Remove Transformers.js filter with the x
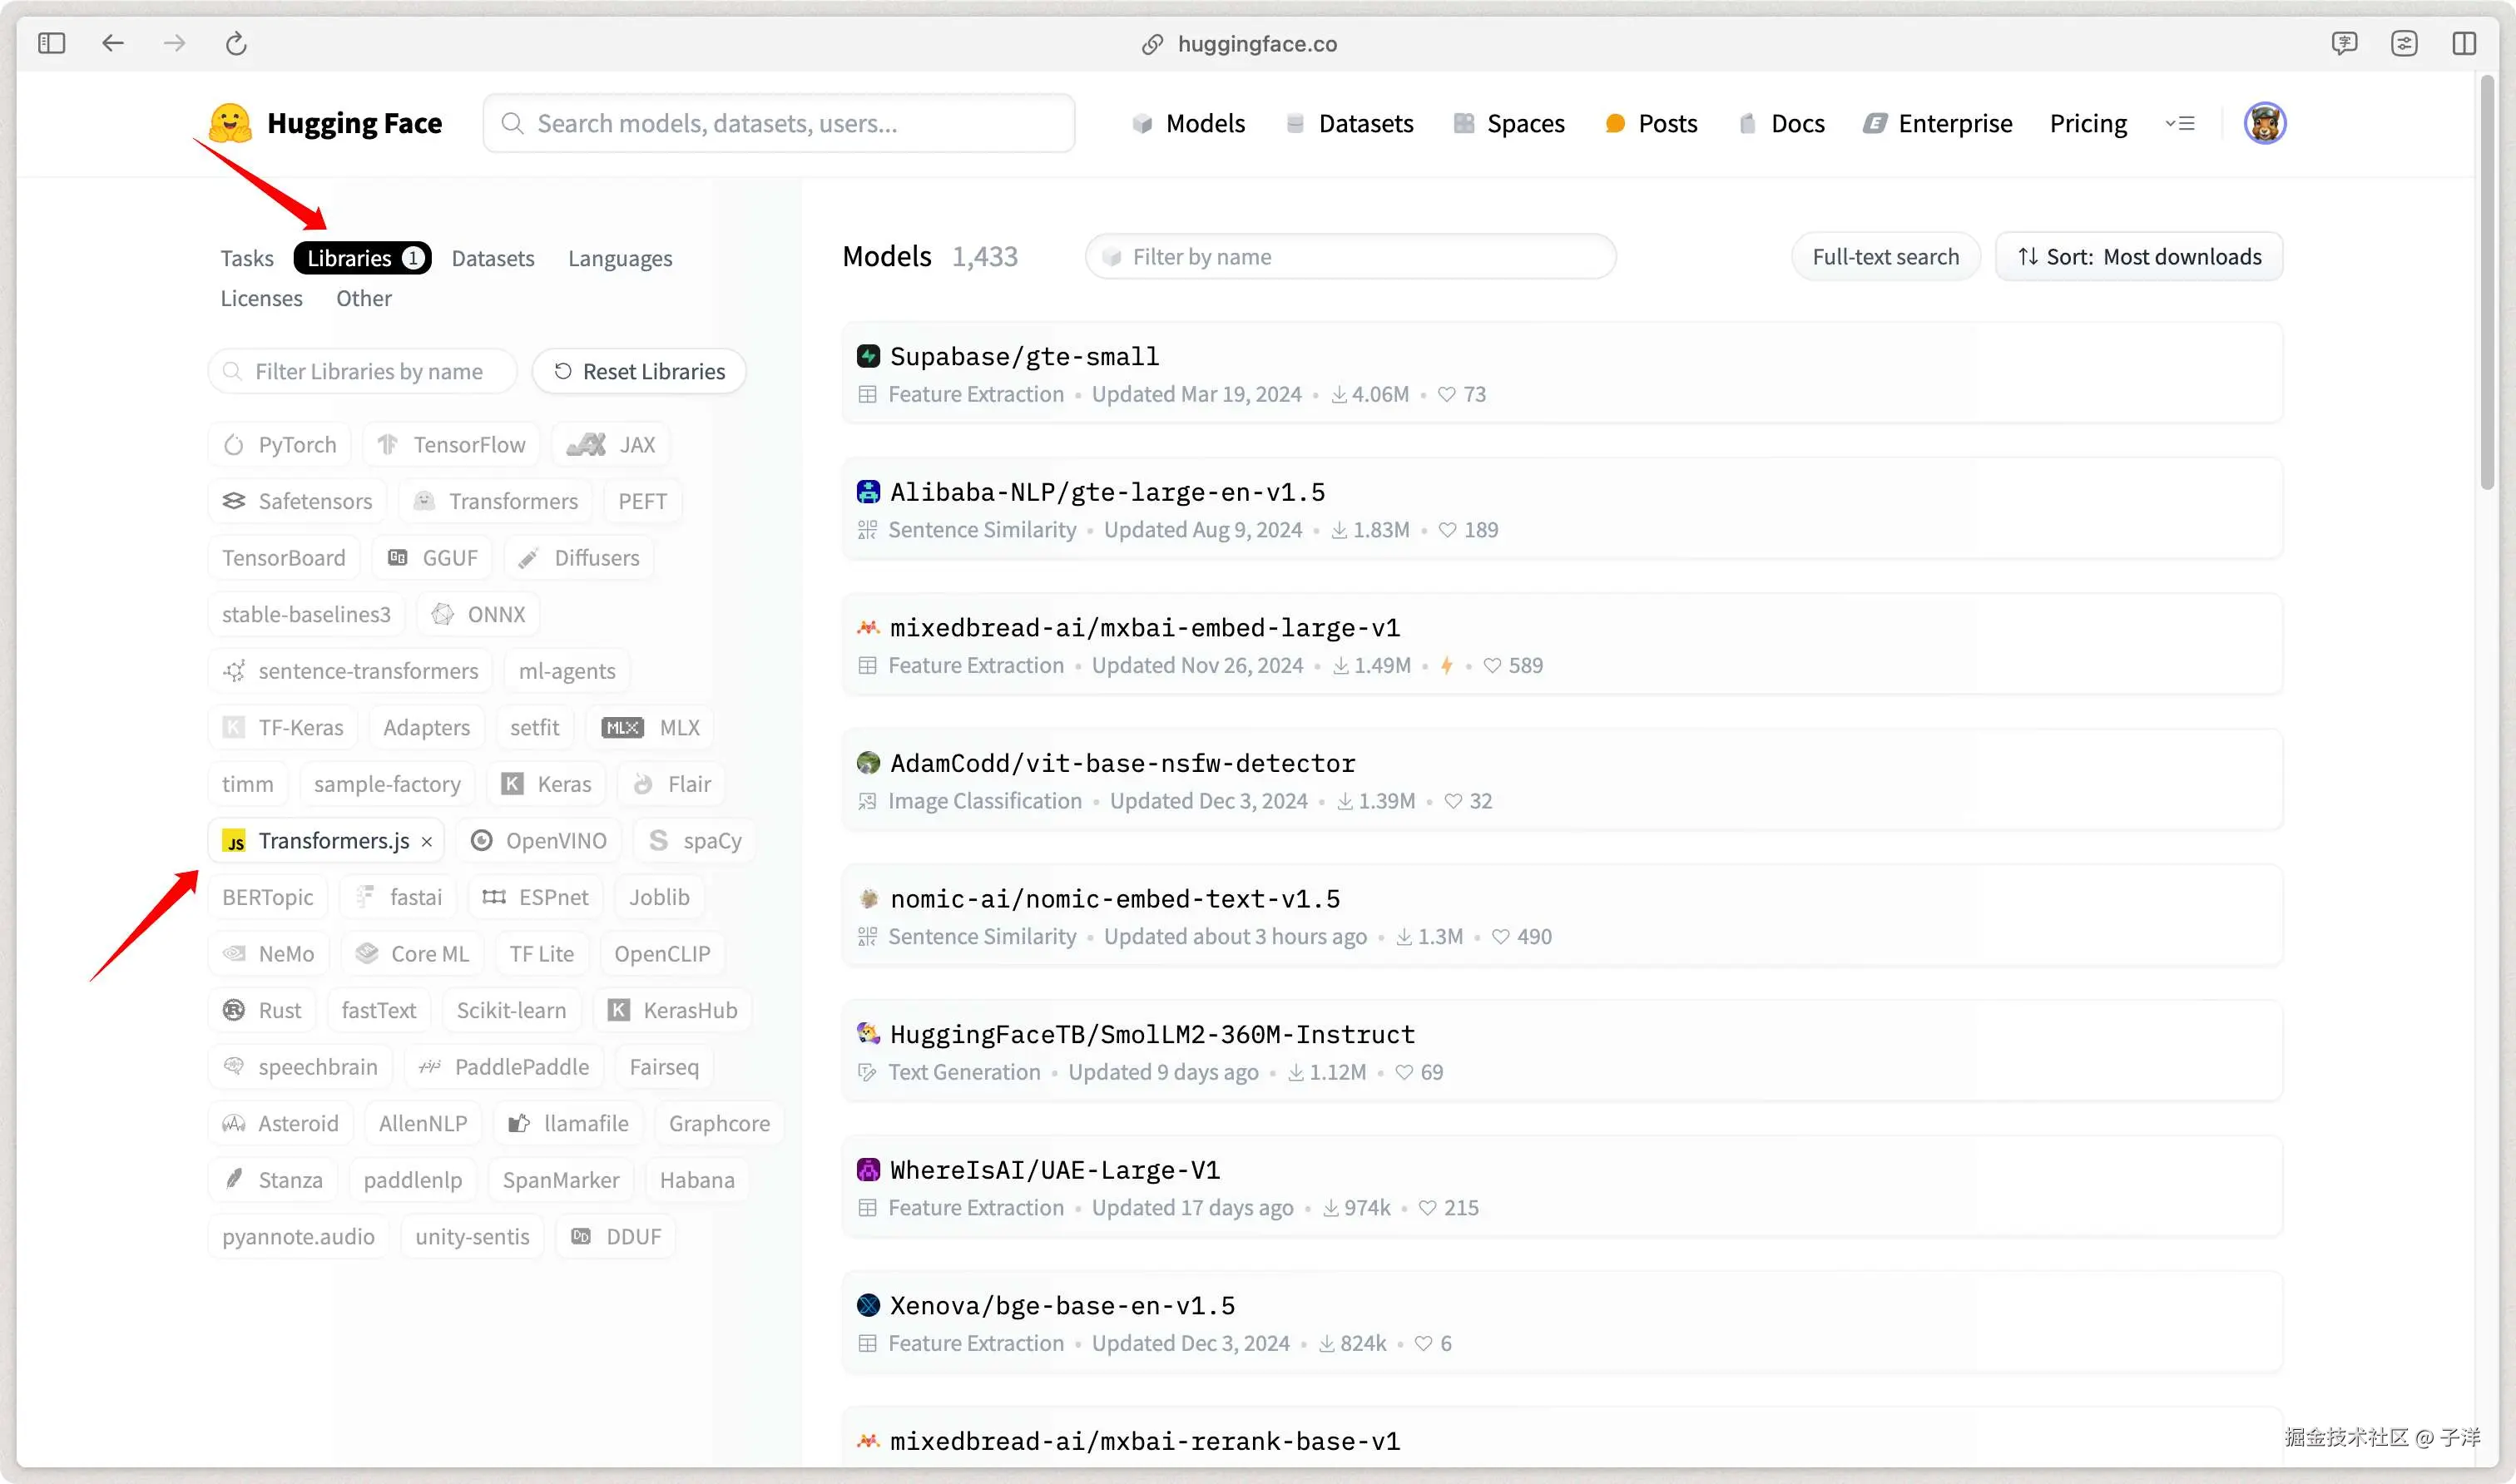The image size is (2516, 1484). tap(427, 842)
